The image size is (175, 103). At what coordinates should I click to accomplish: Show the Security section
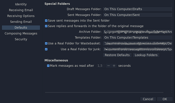[x=21, y=39]
